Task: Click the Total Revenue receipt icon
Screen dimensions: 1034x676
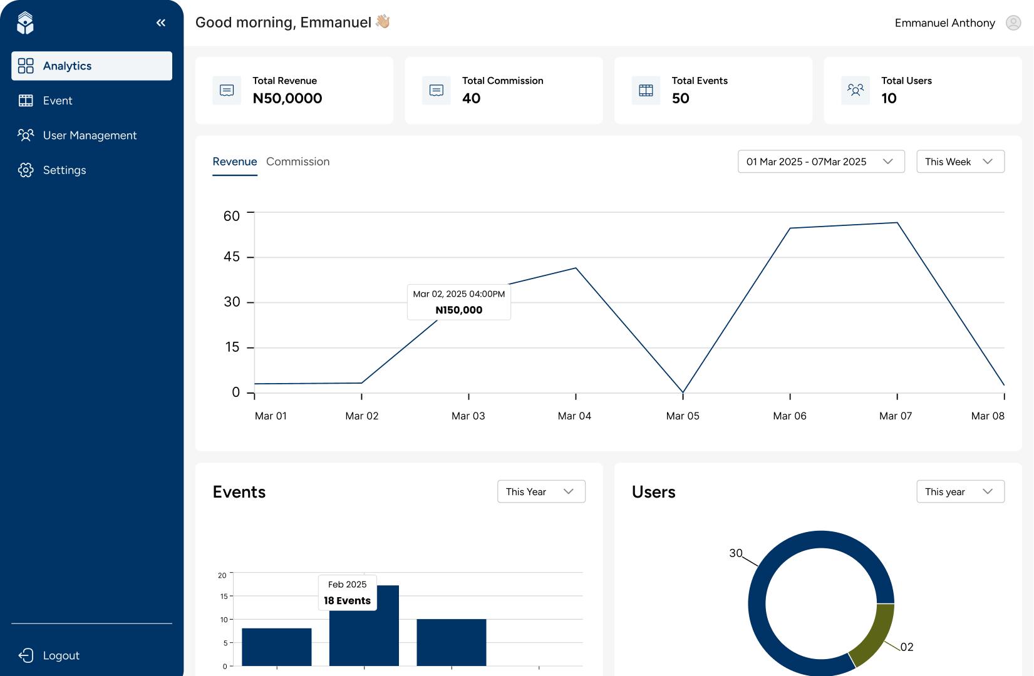Action: click(226, 90)
